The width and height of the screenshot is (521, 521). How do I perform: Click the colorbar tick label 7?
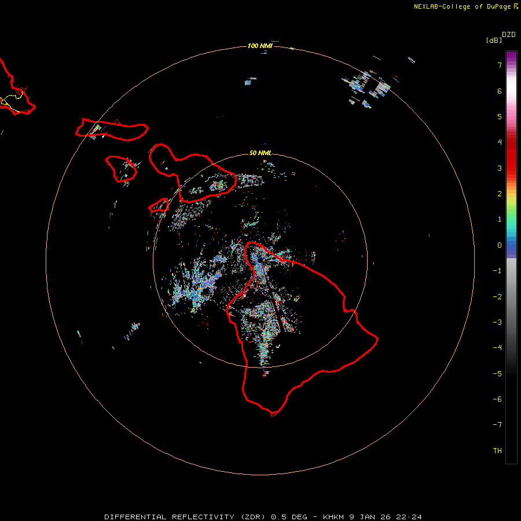(x=500, y=65)
